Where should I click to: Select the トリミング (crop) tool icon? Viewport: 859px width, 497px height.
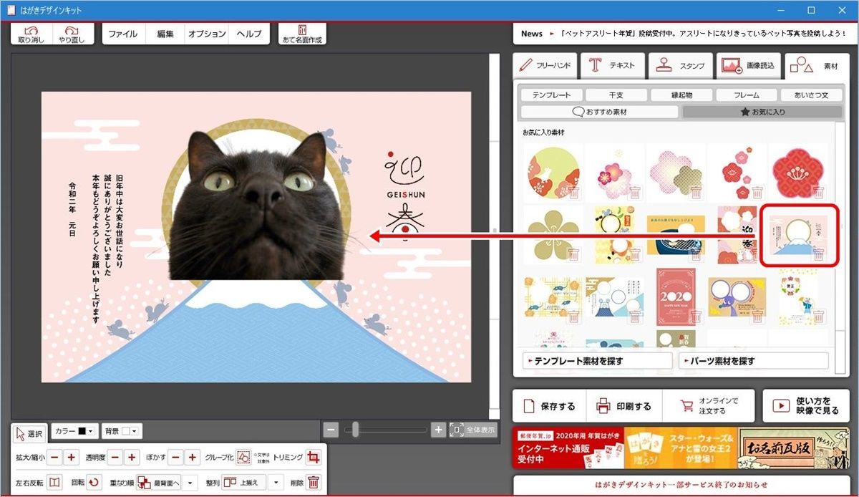click(x=312, y=457)
